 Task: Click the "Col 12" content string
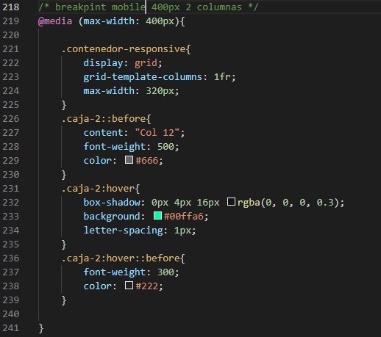(x=157, y=133)
